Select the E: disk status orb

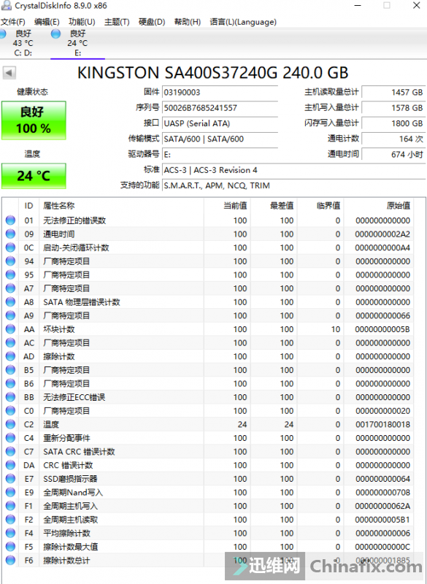(x=55, y=34)
